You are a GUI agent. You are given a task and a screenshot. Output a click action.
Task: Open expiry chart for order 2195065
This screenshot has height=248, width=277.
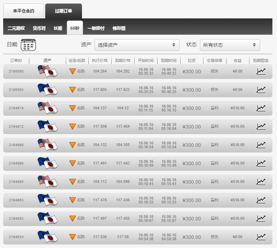261,71
